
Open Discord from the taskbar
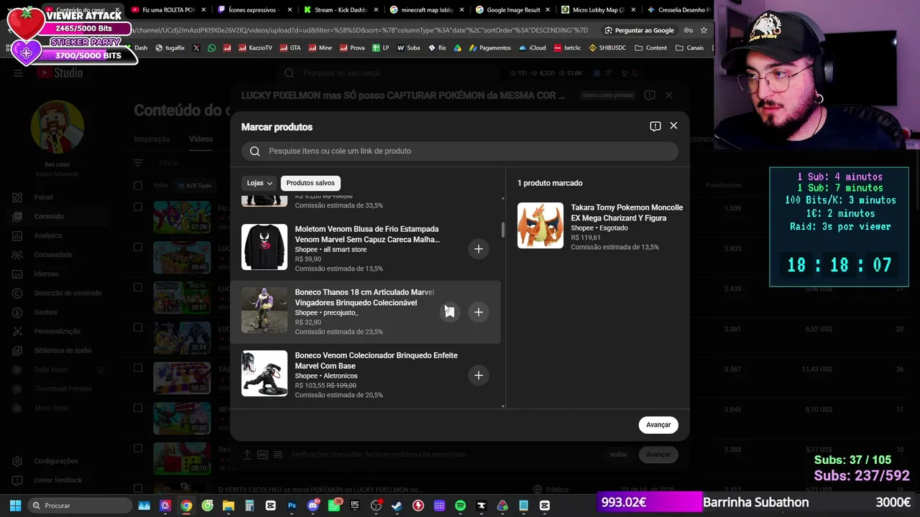[313, 506]
